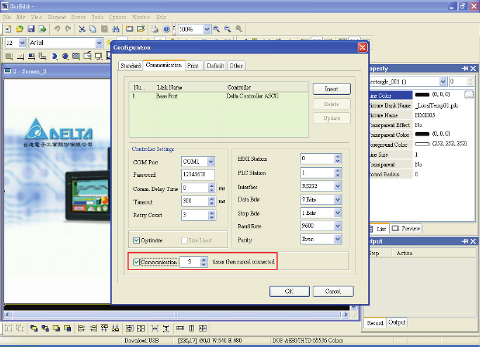The width and height of the screenshot is (480, 347).
Task: Switch to the Standard tab
Action: click(x=130, y=65)
